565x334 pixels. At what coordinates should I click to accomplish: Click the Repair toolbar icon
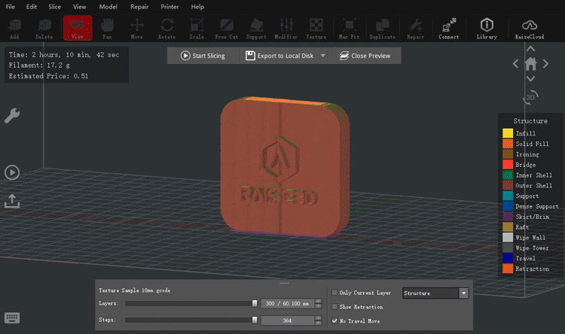pos(415,29)
